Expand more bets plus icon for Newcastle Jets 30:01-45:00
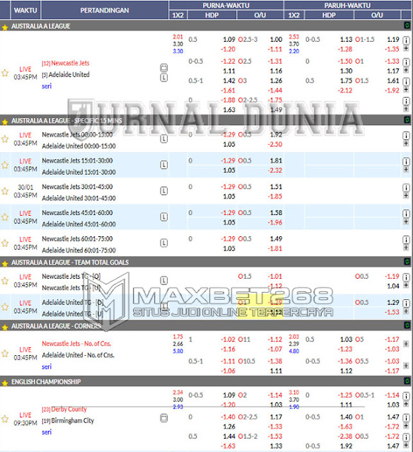The width and height of the screenshot is (413, 452). click(406, 195)
